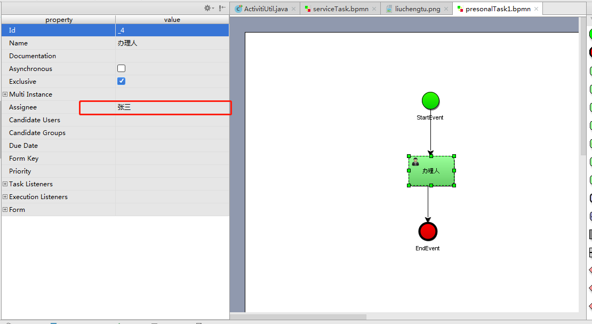Click the Priority value field

coord(172,171)
